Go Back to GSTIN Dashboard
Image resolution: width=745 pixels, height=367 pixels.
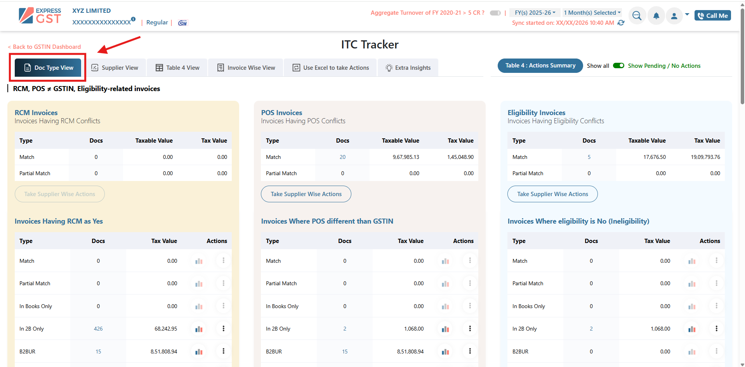pyautogui.click(x=45, y=47)
